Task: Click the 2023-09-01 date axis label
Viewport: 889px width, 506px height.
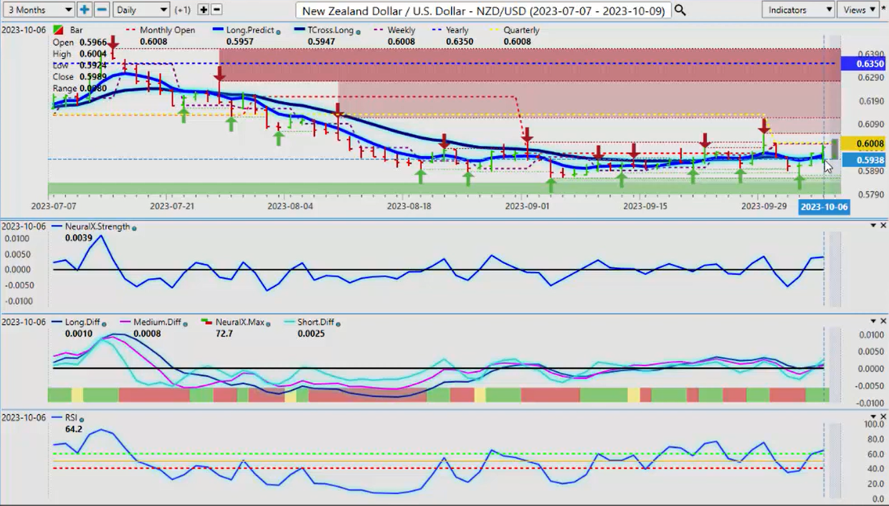Action: point(528,206)
